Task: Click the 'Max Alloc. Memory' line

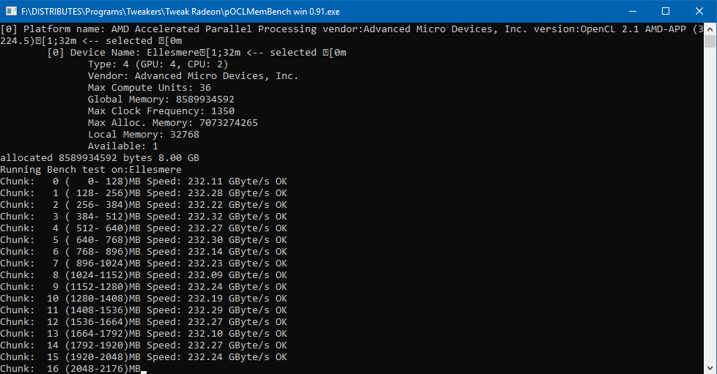Action: pos(172,123)
